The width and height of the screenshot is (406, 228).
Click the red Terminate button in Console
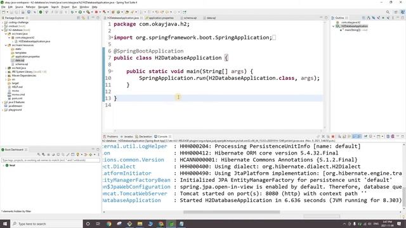click(333, 137)
